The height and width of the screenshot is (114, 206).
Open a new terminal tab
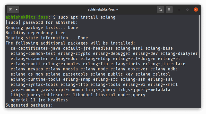(11, 10)
